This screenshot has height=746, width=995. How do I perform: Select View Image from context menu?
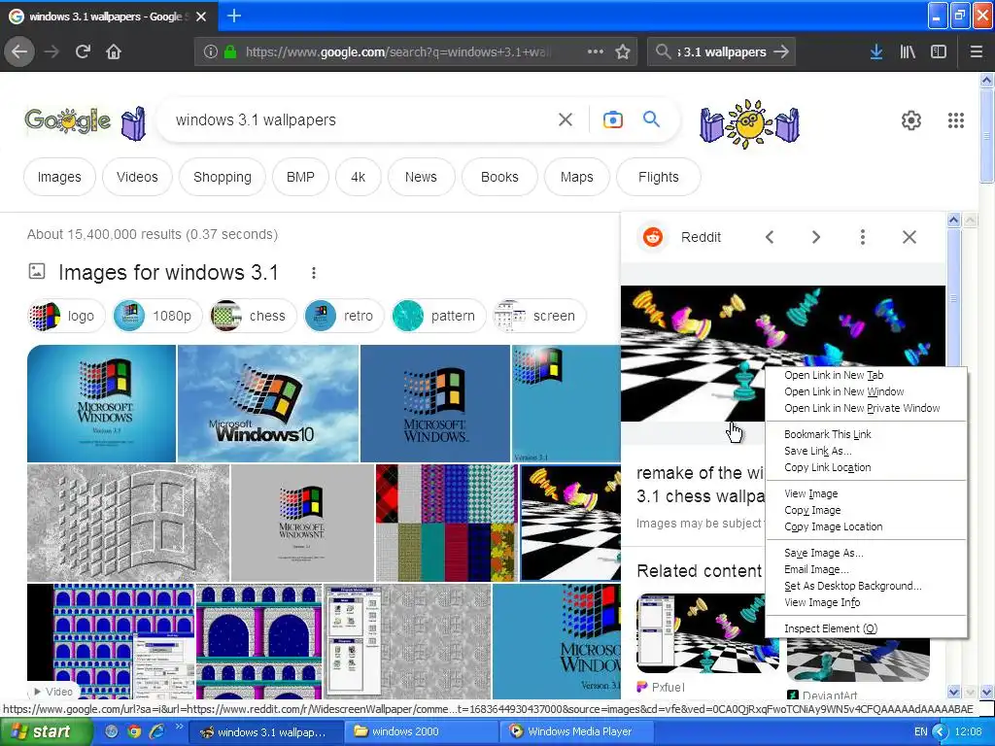[866, 492]
